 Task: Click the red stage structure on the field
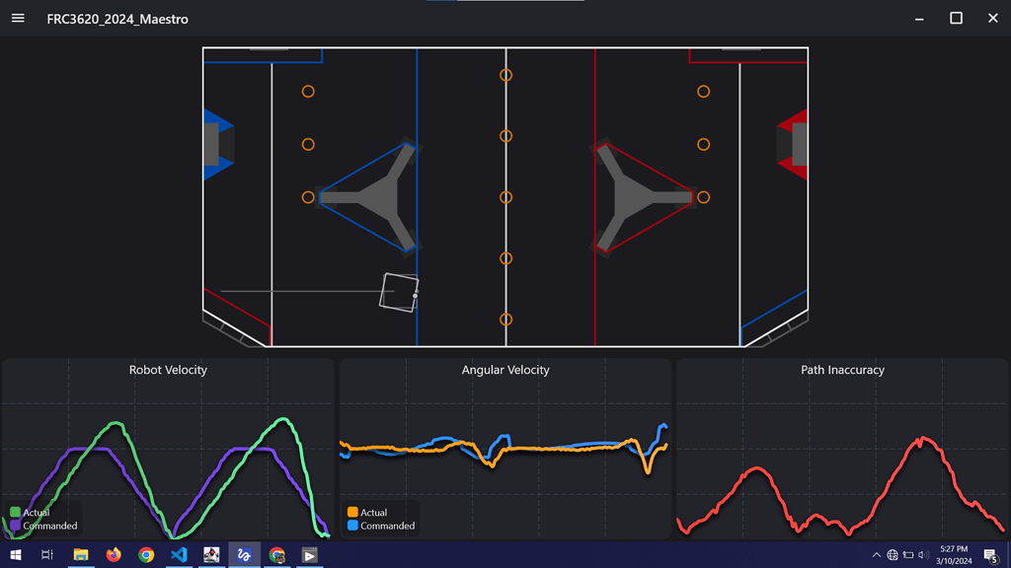tap(642, 197)
